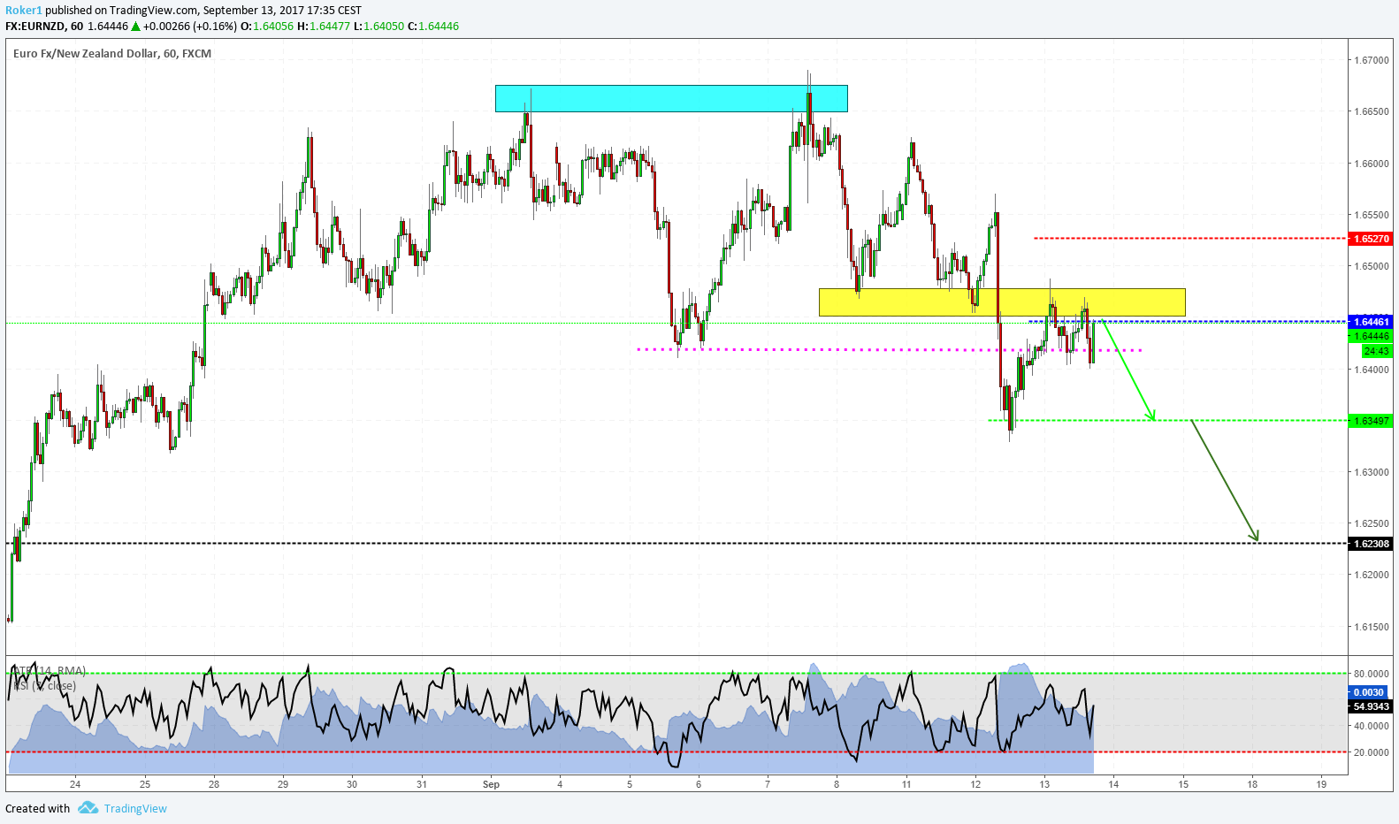This screenshot has height=824, width=1399.
Task: Click the RSI (5, close) indicator label
Action: point(44,686)
